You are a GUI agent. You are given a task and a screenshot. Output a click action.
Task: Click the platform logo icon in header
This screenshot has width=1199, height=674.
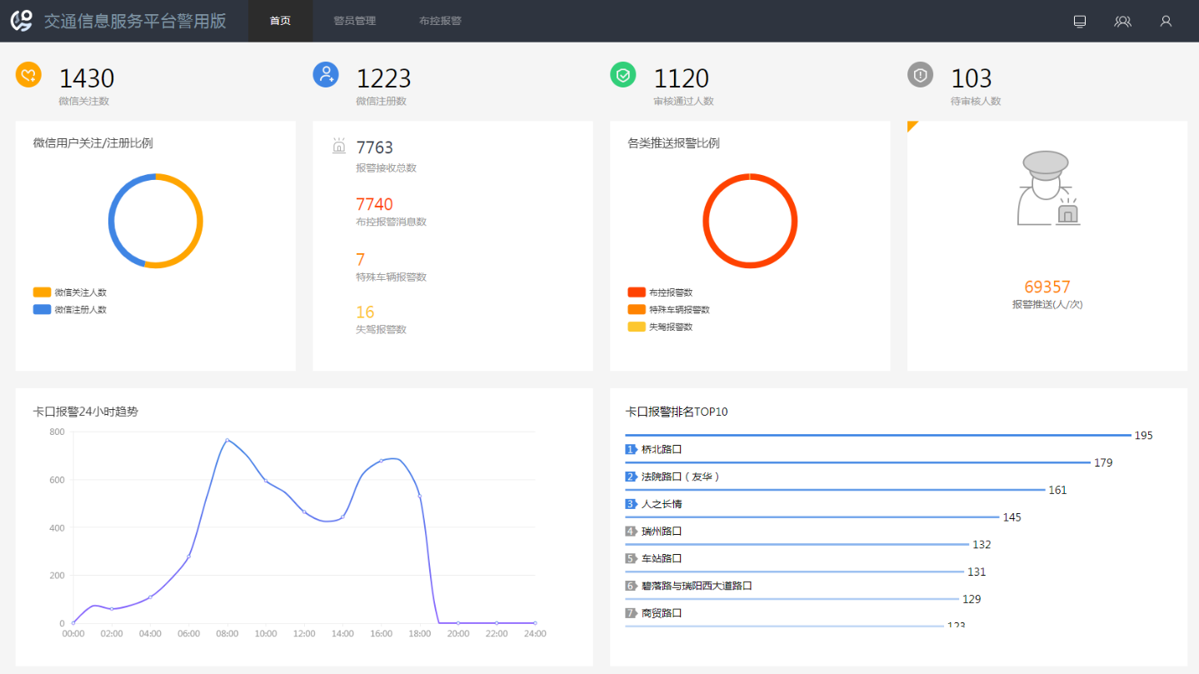[22, 21]
